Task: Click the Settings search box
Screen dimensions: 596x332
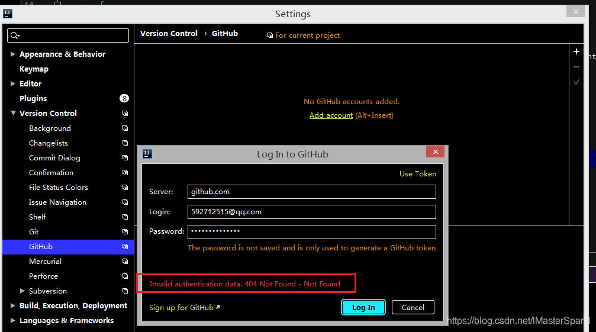Action: (x=68, y=36)
